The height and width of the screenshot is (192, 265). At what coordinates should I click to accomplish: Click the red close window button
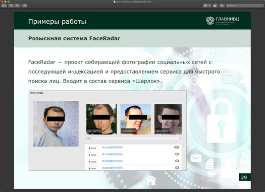point(2,2)
